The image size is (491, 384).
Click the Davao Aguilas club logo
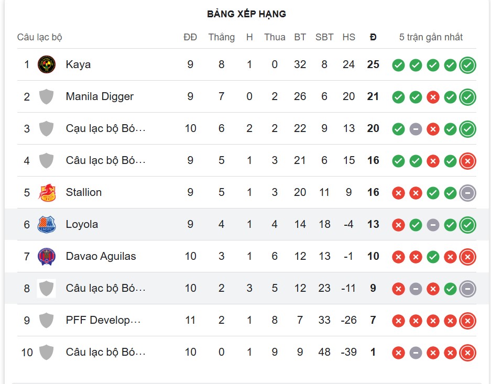pyautogui.click(x=47, y=256)
